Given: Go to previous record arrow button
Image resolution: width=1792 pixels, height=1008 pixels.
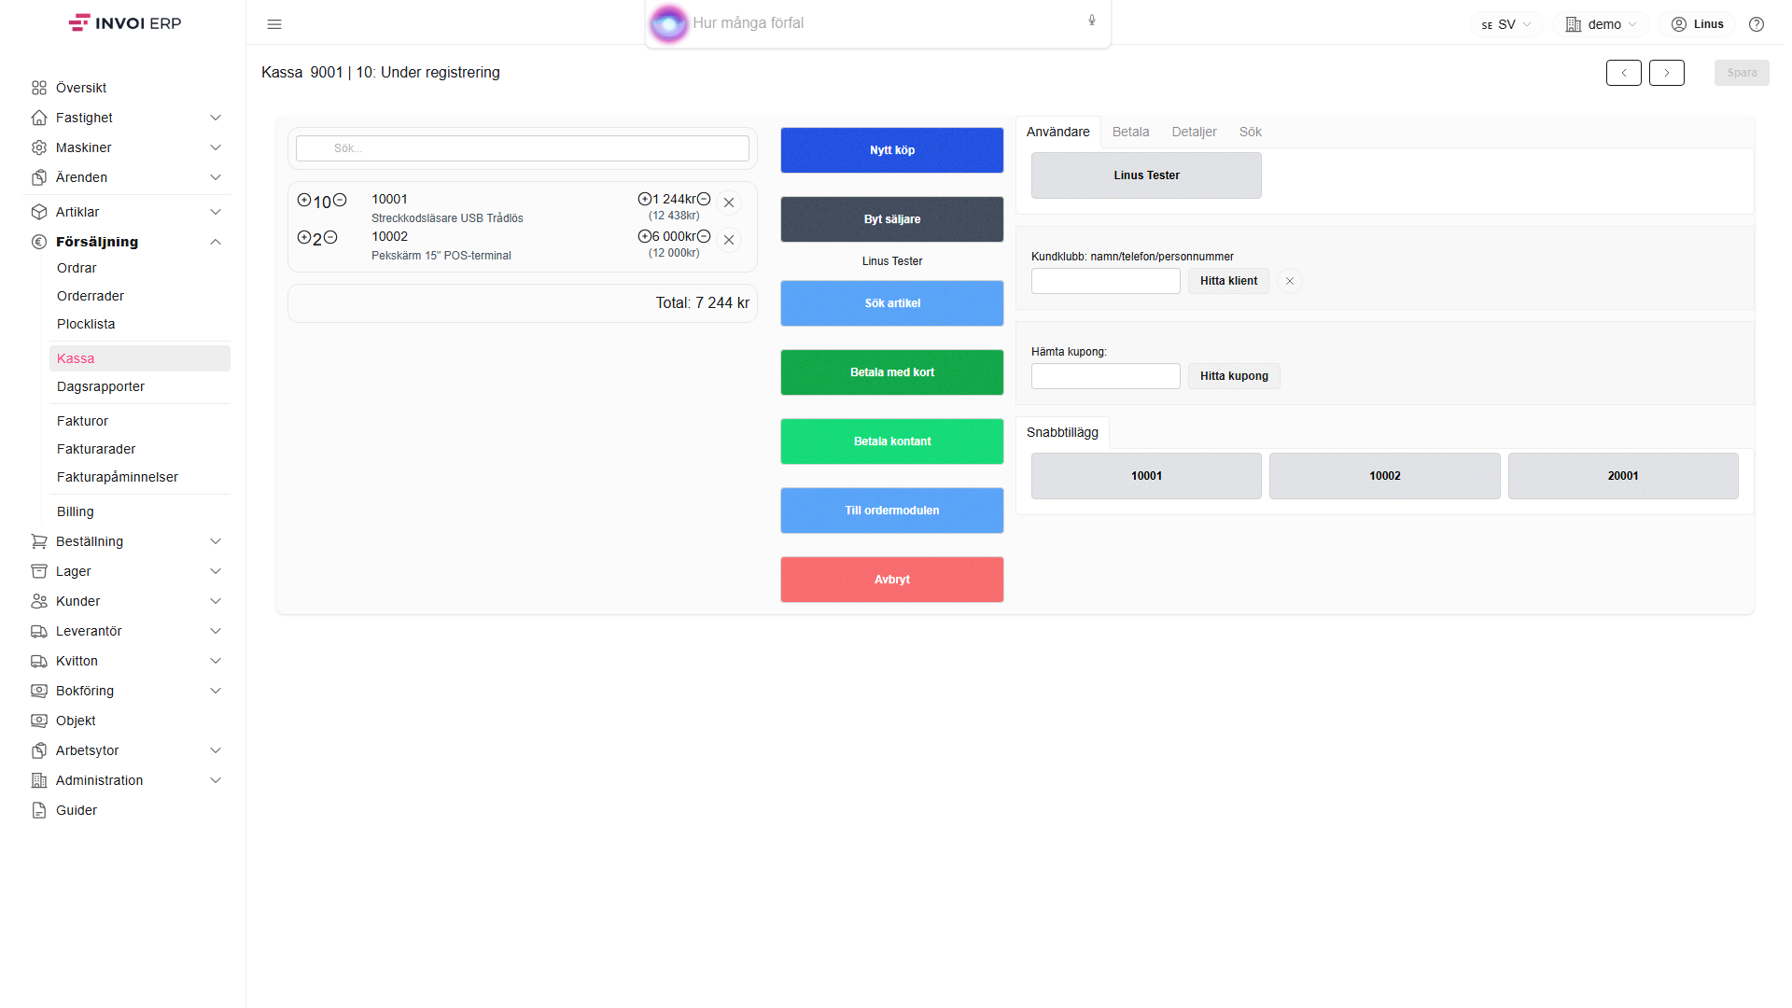Looking at the screenshot, I should (1624, 73).
